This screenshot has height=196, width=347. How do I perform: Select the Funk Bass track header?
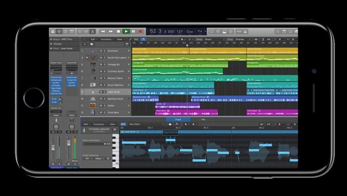[x=113, y=112]
